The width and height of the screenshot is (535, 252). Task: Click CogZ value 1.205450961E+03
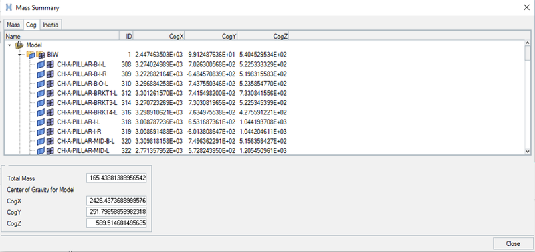263,150
